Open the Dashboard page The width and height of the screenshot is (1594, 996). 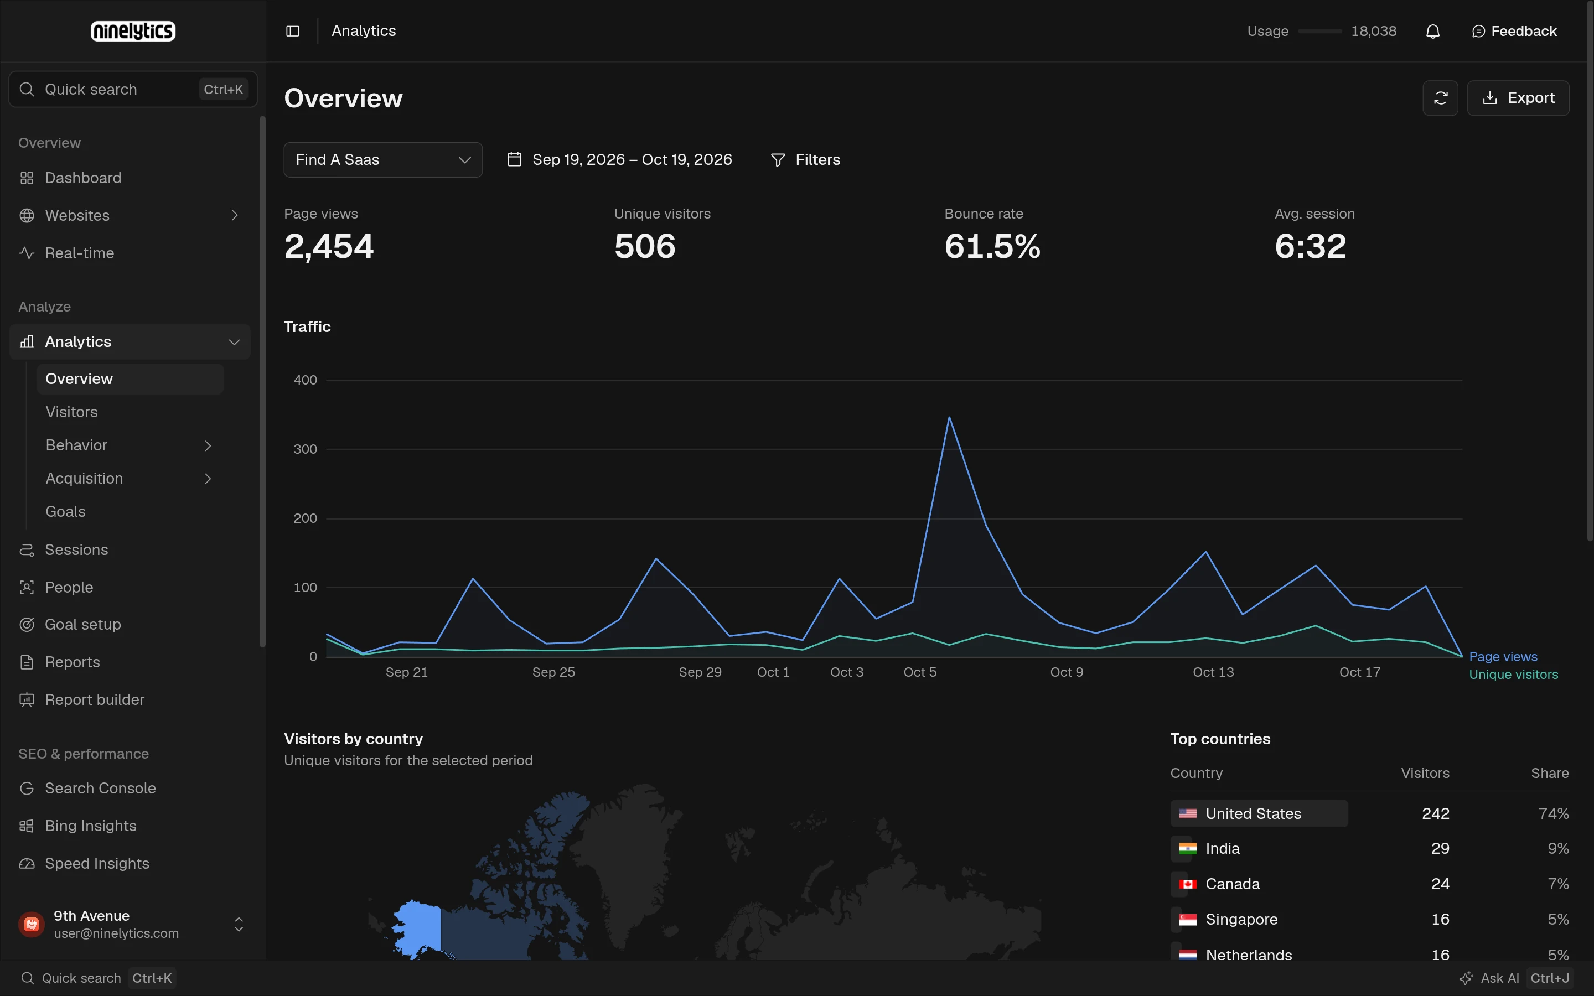pyautogui.click(x=130, y=178)
